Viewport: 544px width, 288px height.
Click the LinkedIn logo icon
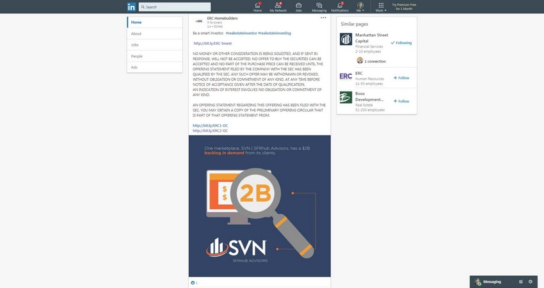131,6
